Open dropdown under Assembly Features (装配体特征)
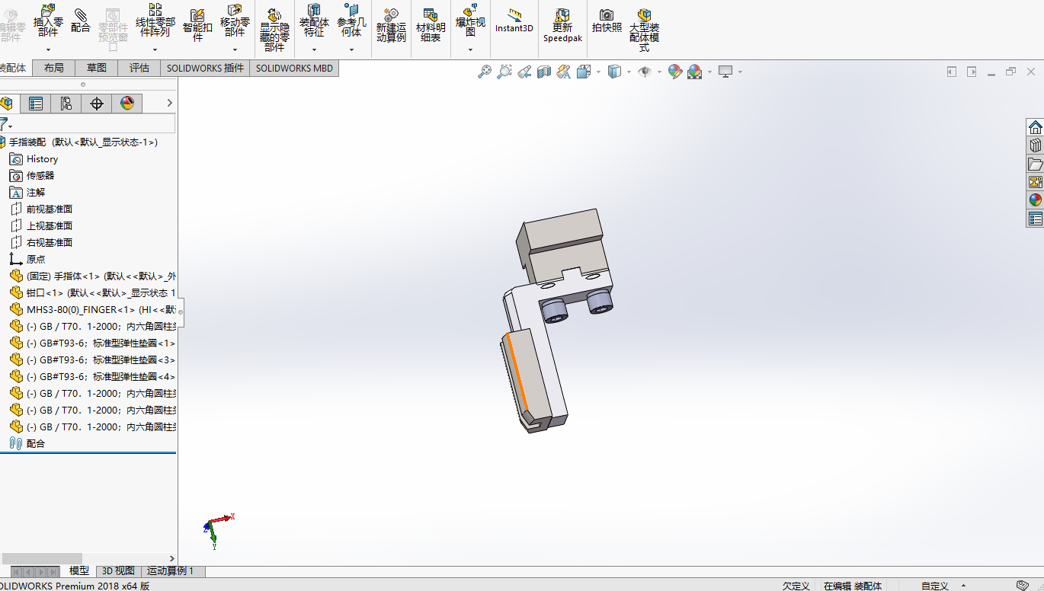Image resolution: width=1044 pixels, height=591 pixels. click(314, 50)
